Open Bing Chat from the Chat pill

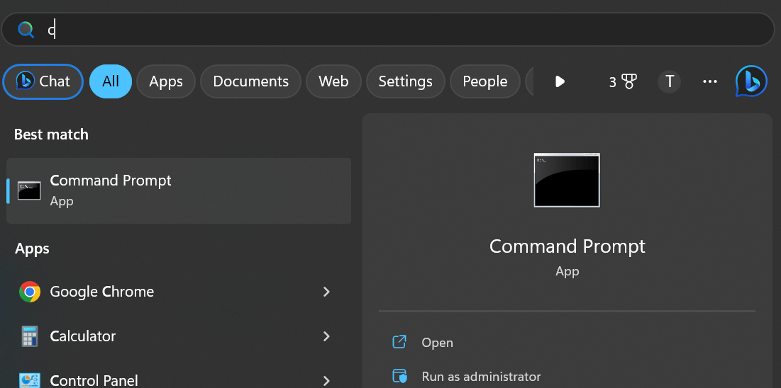[43, 81]
